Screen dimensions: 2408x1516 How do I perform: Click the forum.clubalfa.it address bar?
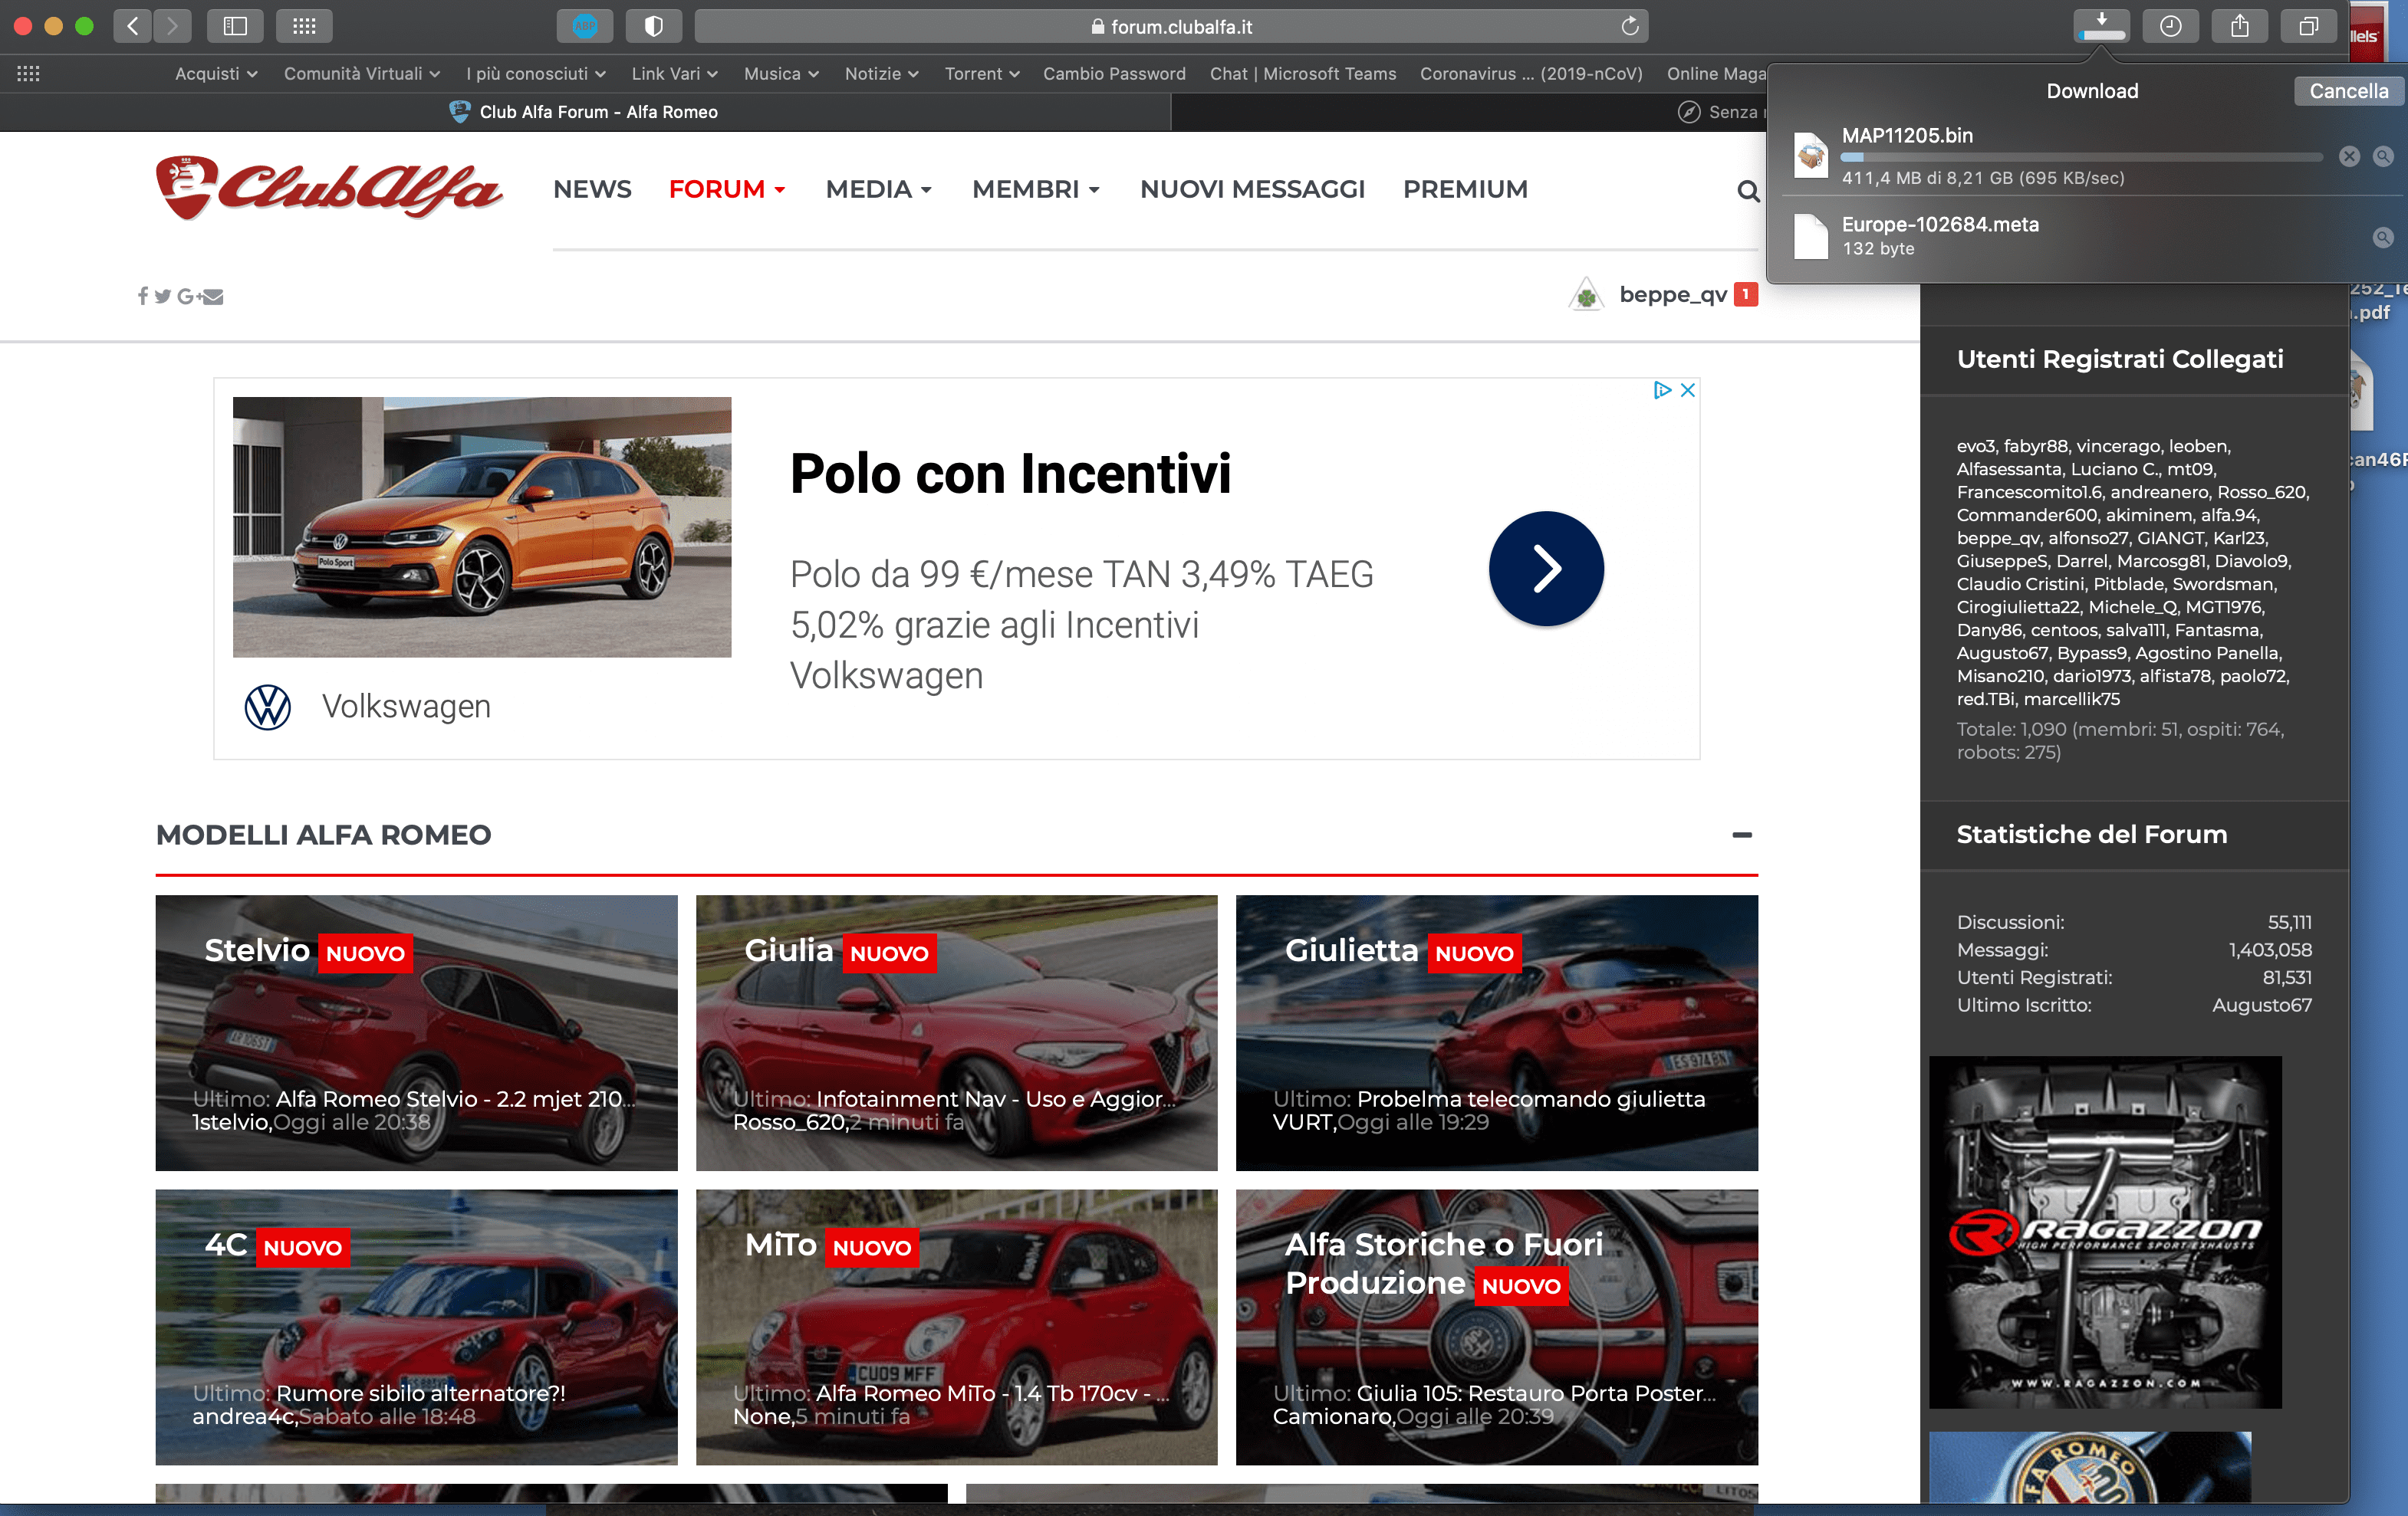(x=1171, y=26)
